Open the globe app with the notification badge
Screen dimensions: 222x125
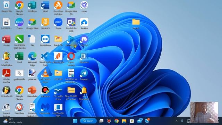(147, 120)
